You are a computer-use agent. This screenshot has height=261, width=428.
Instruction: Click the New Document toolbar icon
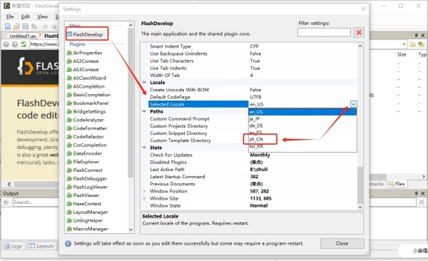click(8, 26)
